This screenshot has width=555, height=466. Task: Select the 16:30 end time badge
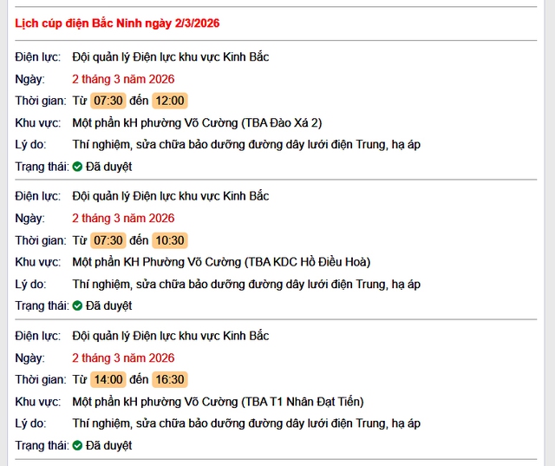tap(170, 379)
